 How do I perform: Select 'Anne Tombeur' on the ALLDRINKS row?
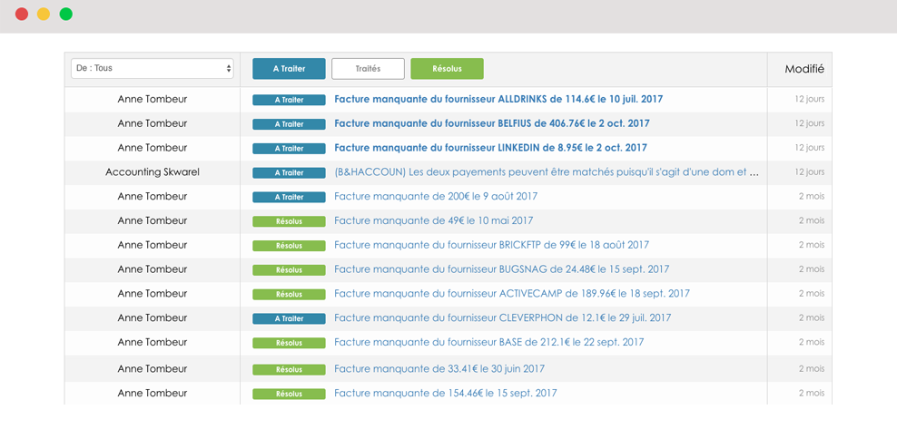(153, 99)
